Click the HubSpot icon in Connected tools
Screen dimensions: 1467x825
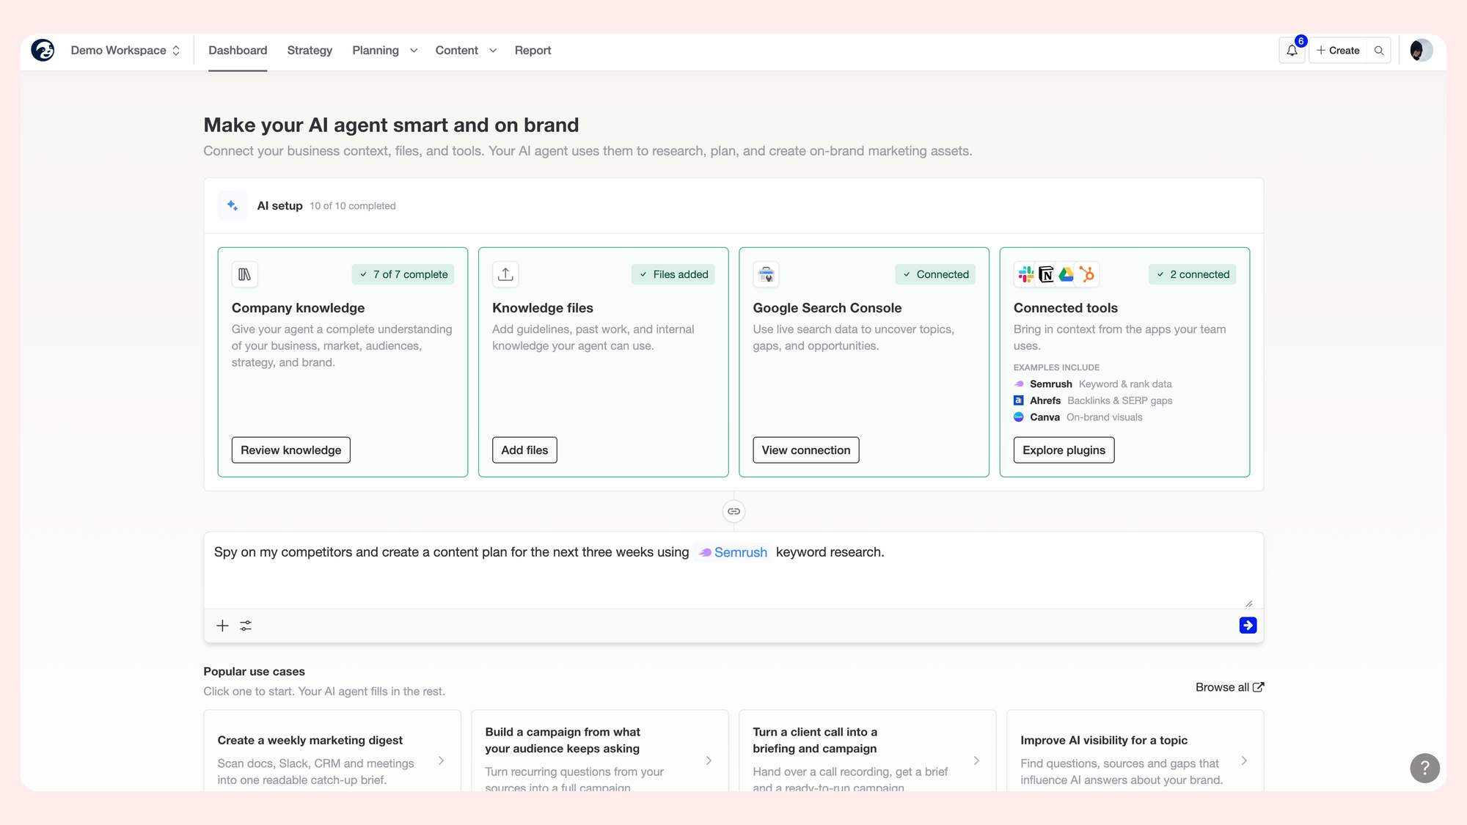tap(1086, 274)
